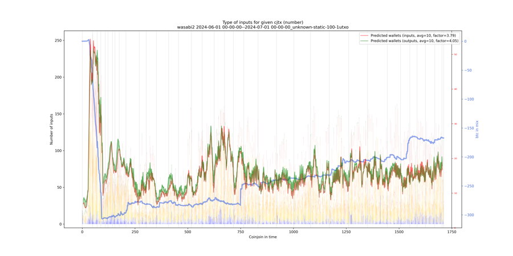
Task: Click x-axis tick label 1000
Action: pos(293,232)
